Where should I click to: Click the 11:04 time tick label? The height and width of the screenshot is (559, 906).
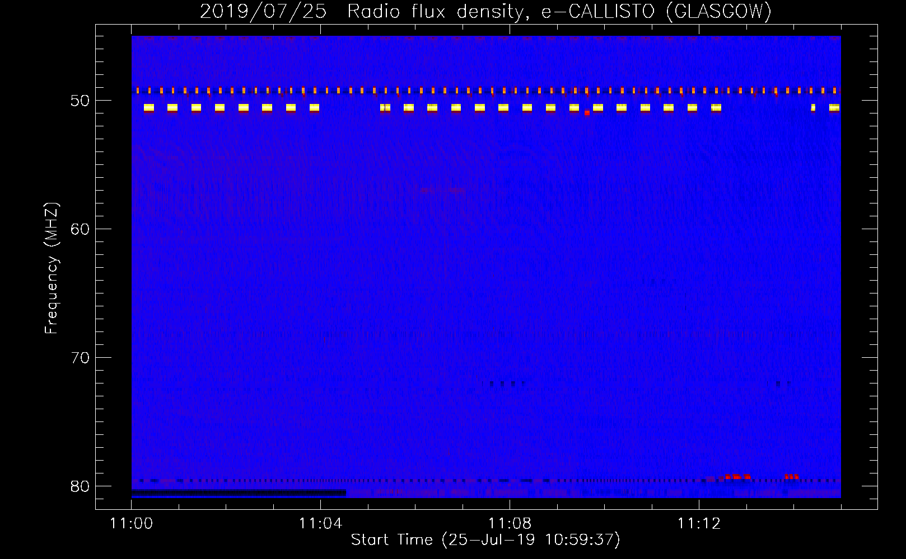(x=320, y=524)
